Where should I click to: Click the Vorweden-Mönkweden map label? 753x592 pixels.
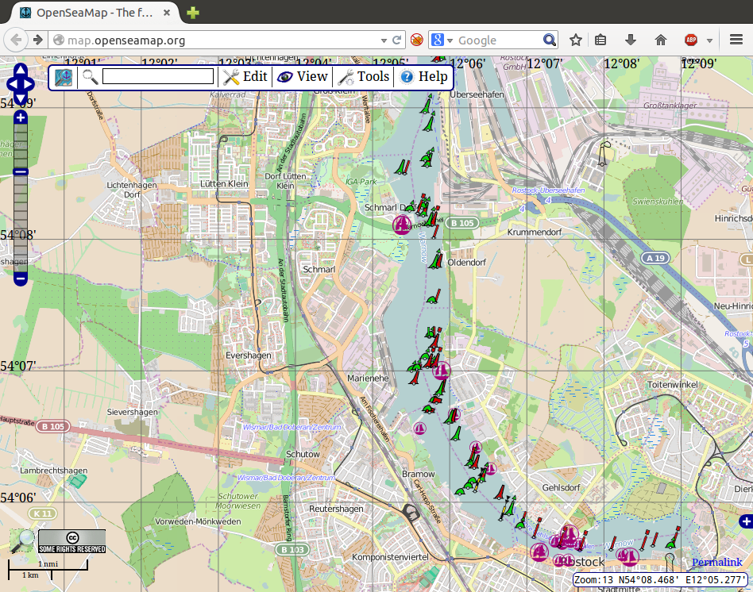pyautogui.click(x=198, y=521)
